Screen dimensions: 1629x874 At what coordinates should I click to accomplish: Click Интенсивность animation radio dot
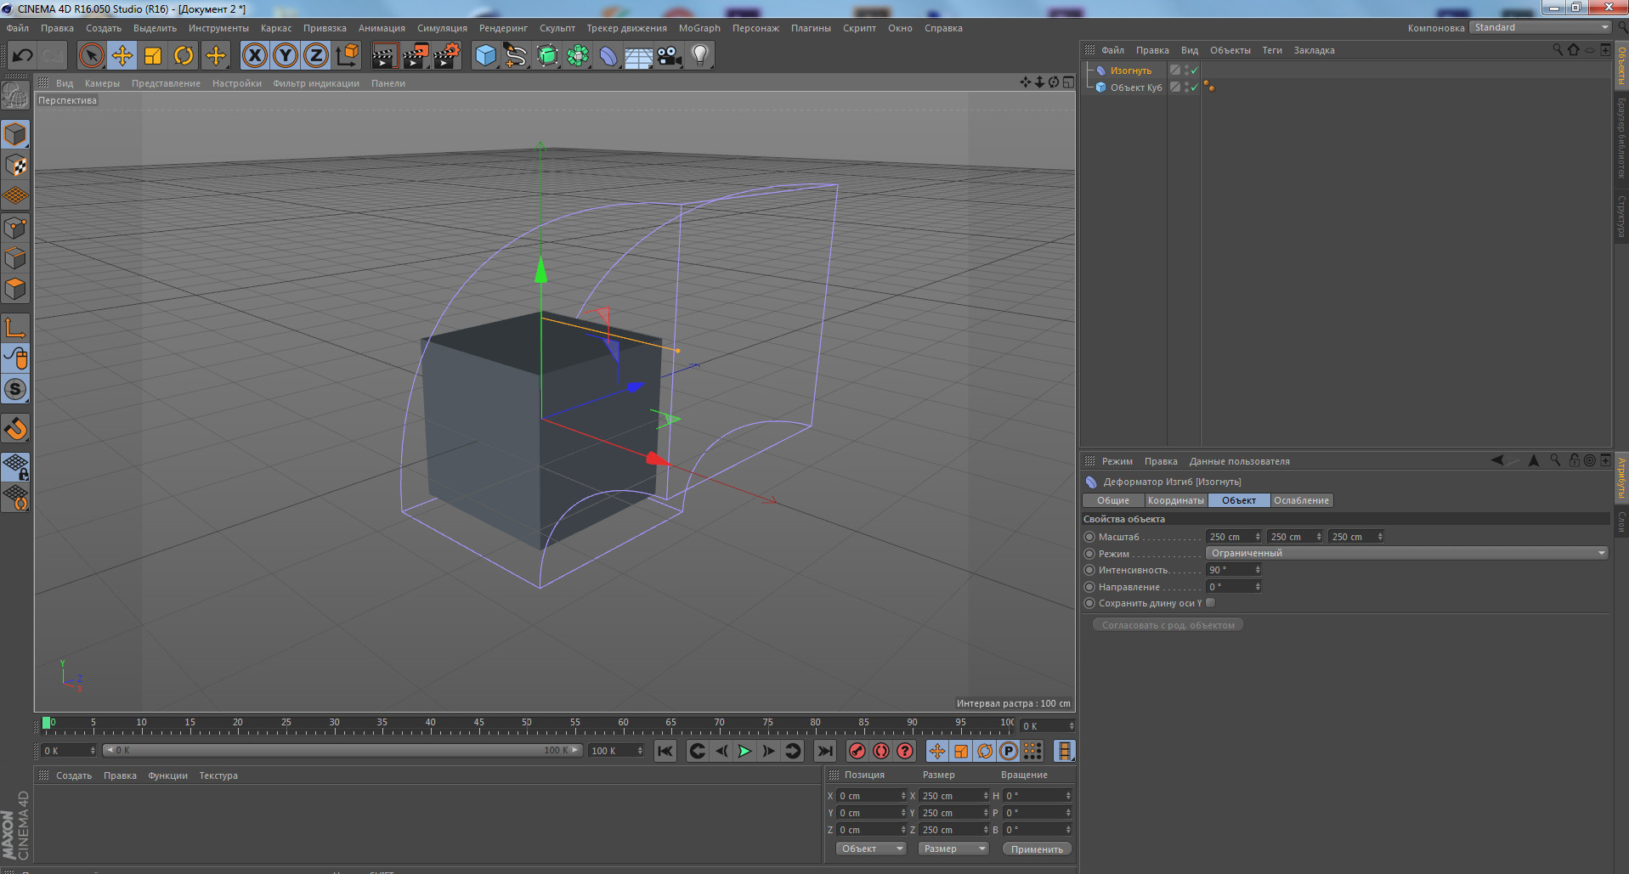(1089, 570)
